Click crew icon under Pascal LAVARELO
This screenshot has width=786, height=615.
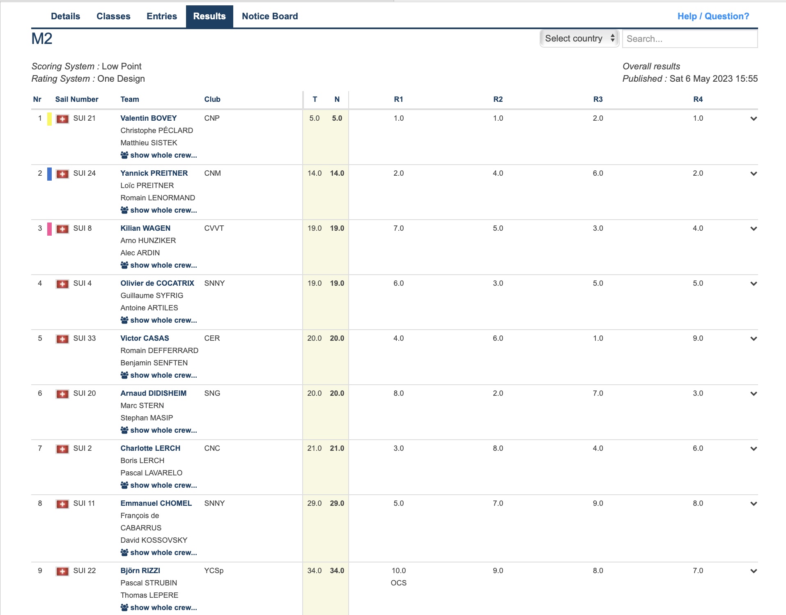(x=124, y=485)
